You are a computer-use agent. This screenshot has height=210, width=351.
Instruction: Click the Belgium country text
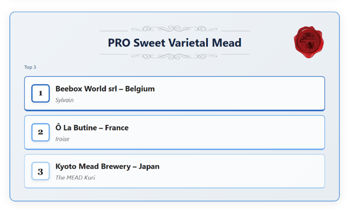coord(140,89)
